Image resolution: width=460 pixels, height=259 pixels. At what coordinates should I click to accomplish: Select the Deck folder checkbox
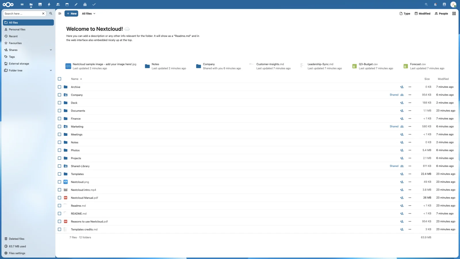coord(60,103)
